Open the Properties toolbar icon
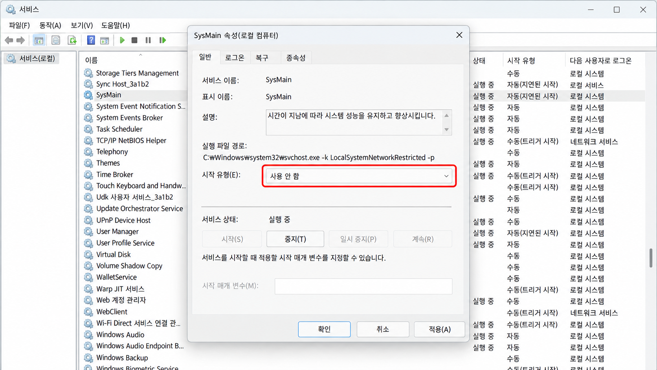Image resolution: width=657 pixels, height=370 pixels. (56, 40)
